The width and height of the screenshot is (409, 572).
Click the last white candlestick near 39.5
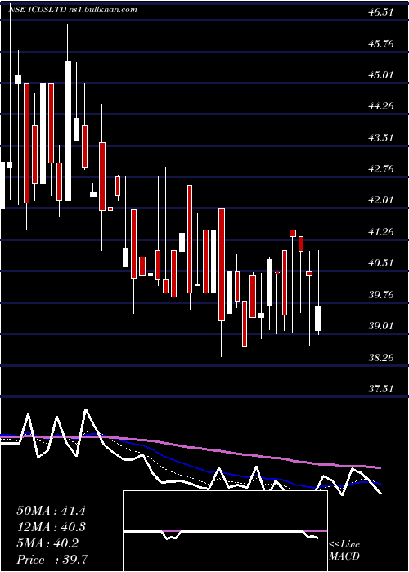point(318,319)
